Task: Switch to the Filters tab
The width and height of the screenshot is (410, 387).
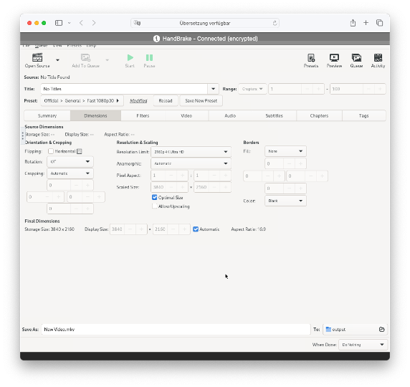Action: [143, 115]
